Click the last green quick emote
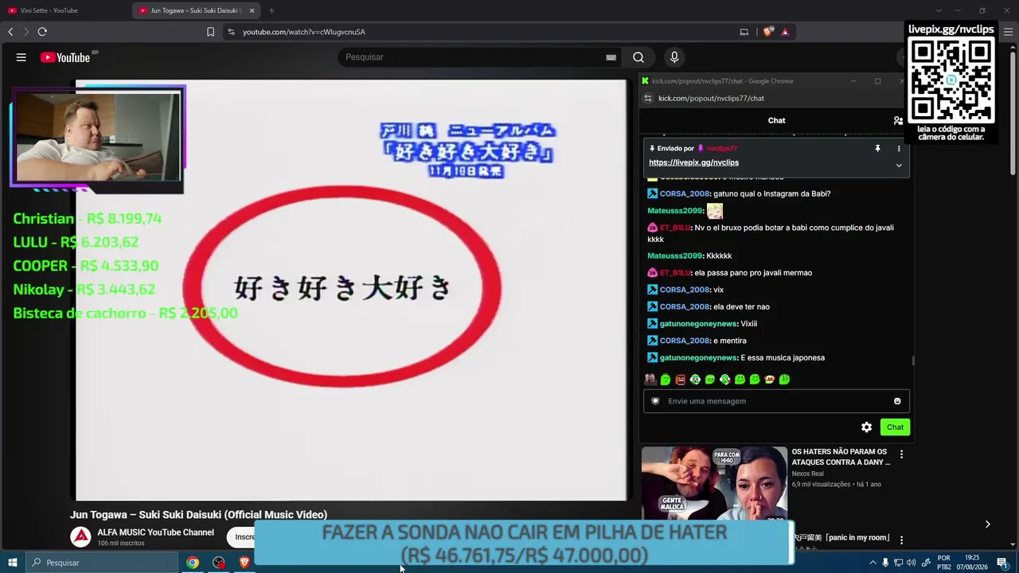1019x573 pixels. pos(784,380)
